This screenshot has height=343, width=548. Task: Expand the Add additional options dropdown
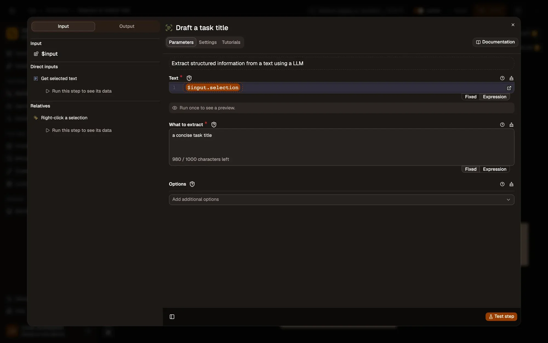[x=341, y=199]
